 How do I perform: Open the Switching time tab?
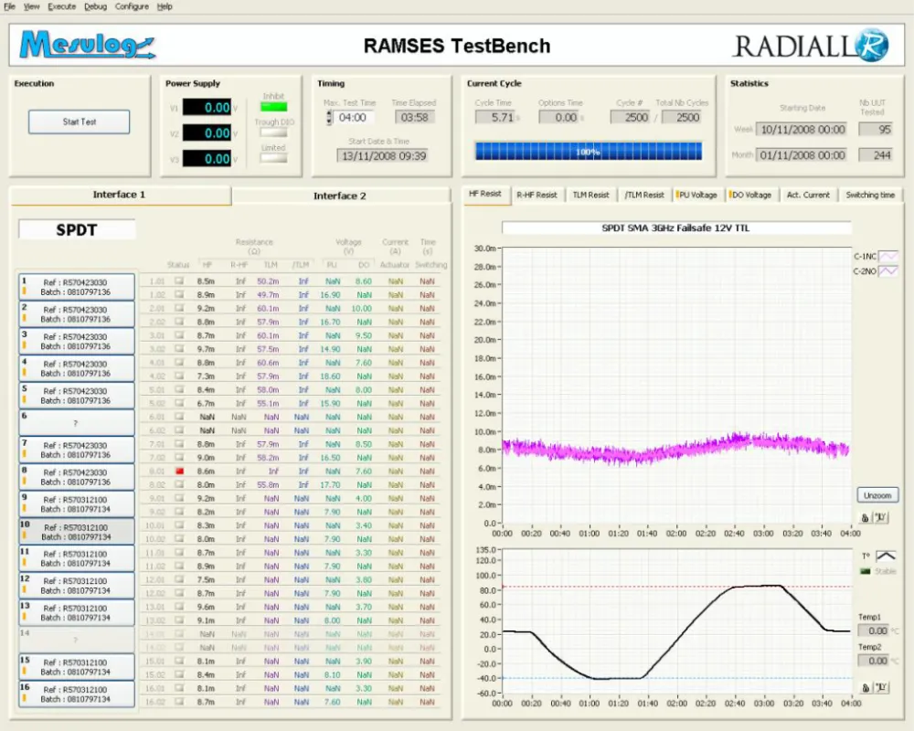pos(870,195)
